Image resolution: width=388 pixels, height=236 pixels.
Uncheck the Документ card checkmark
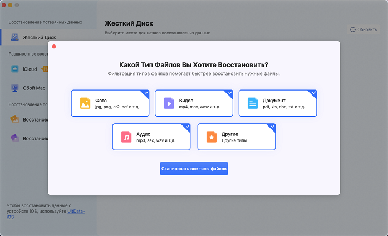[x=313, y=93]
